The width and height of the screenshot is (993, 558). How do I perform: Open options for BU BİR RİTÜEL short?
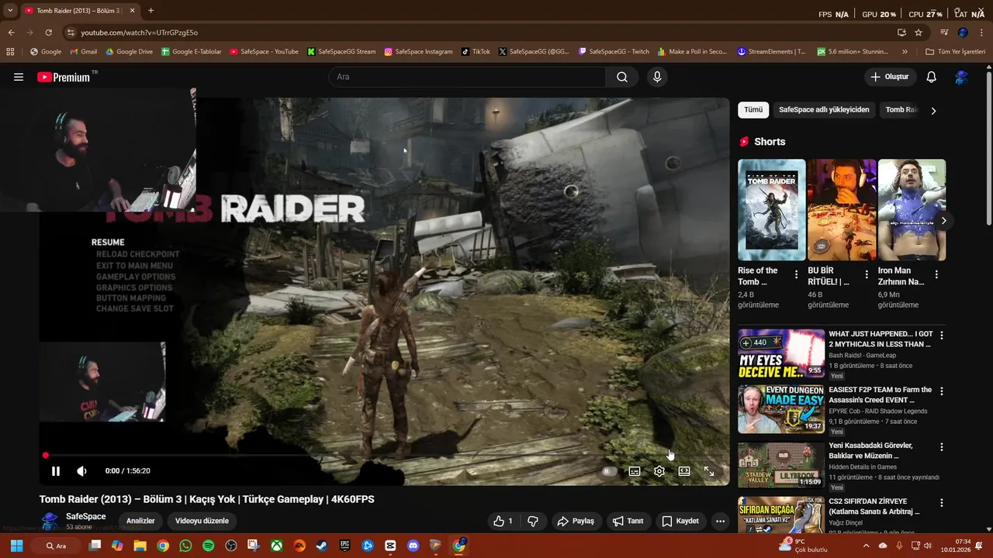click(867, 274)
